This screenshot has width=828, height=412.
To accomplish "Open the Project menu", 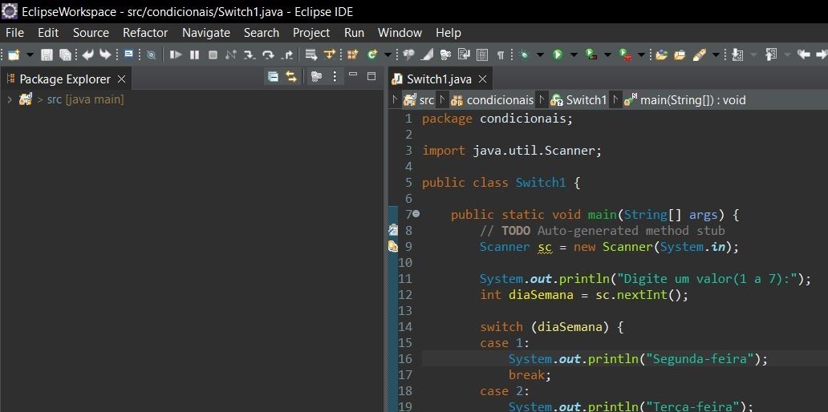I will tap(311, 33).
